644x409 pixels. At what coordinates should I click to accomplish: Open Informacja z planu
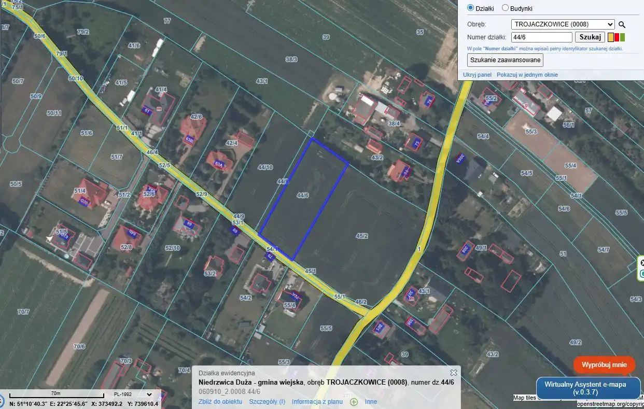[x=317, y=402]
